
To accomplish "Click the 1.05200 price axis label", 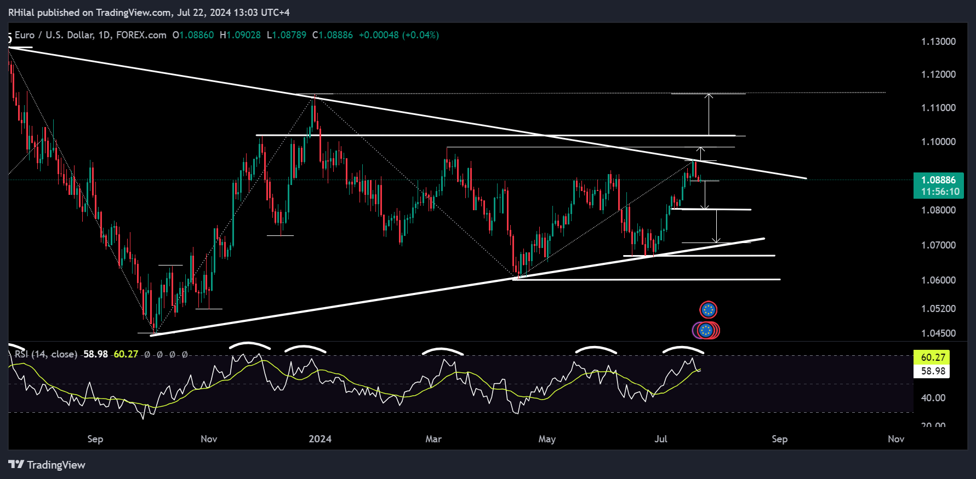I will [x=938, y=309].
